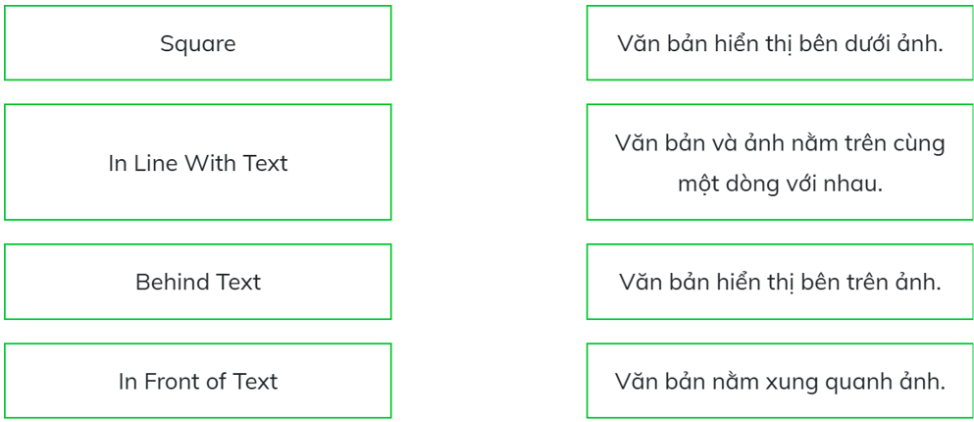
Task: Choose 'Văn bản hiển thị bên trên ảnh' box
Action: click(x=780, y=282)
